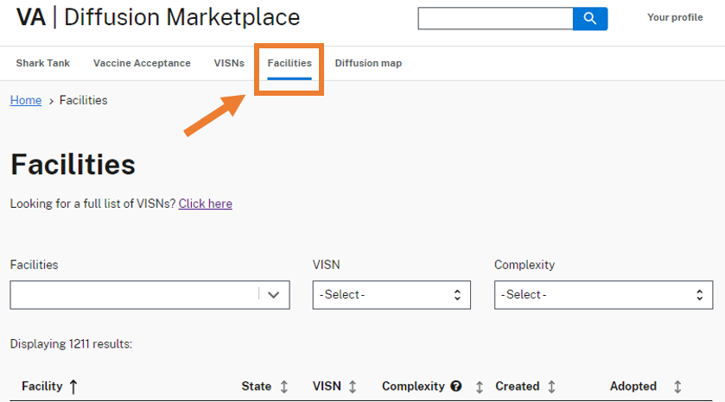Viewport: 725px width, 402px height.
Task: Click the Complexity column header label
Action: point(413,386)
